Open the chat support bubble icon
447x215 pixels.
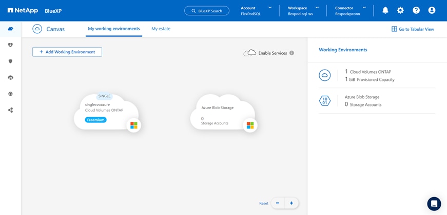tap(434, 204)
